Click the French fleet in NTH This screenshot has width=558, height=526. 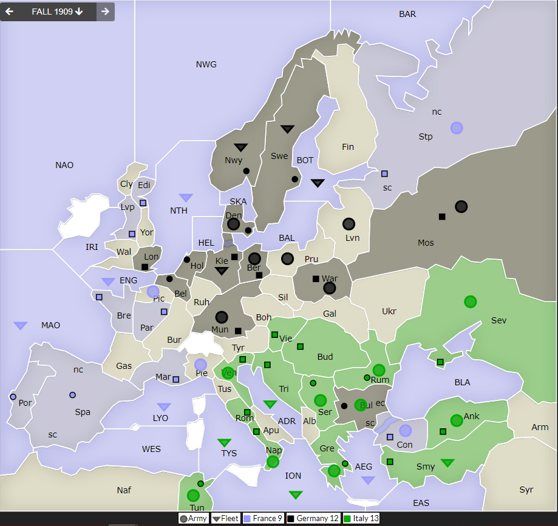(x=186, y=197)
